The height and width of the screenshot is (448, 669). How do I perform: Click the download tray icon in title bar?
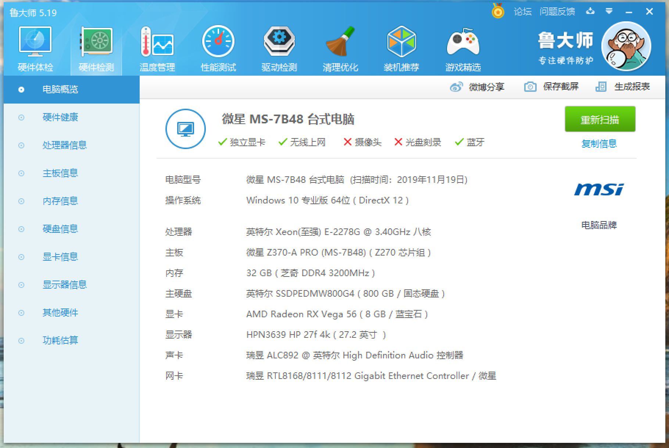[590, 11]
